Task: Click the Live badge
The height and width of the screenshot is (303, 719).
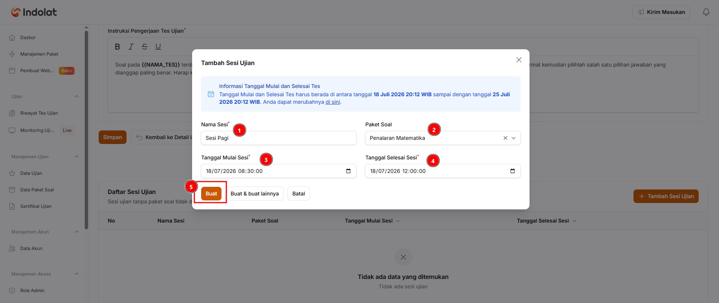Action: 67,130
